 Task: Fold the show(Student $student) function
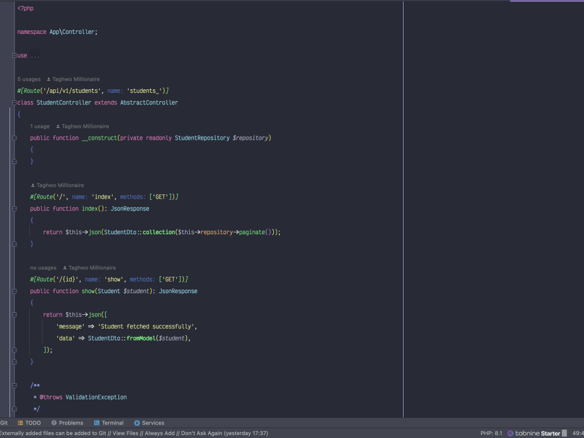pyautogui.click(x=14, y=291)
